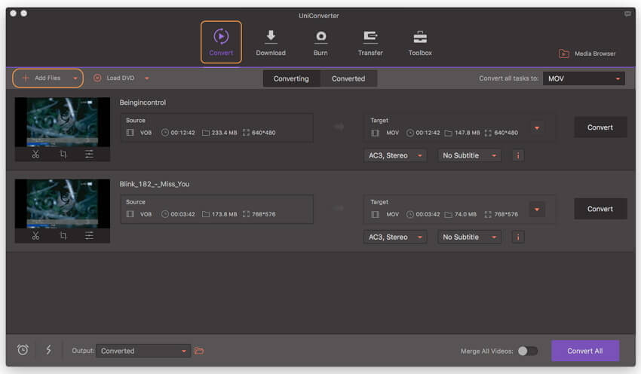Open the Download section

tap(271, 42)
